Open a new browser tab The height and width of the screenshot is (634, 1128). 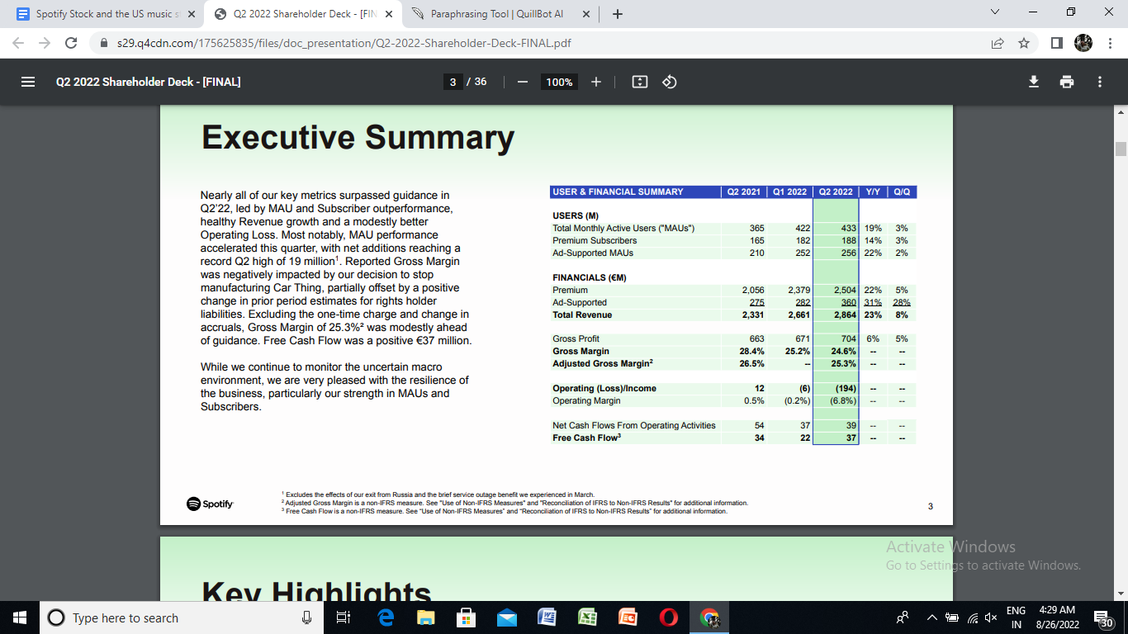pyautogui.click(x=618, y=14)
